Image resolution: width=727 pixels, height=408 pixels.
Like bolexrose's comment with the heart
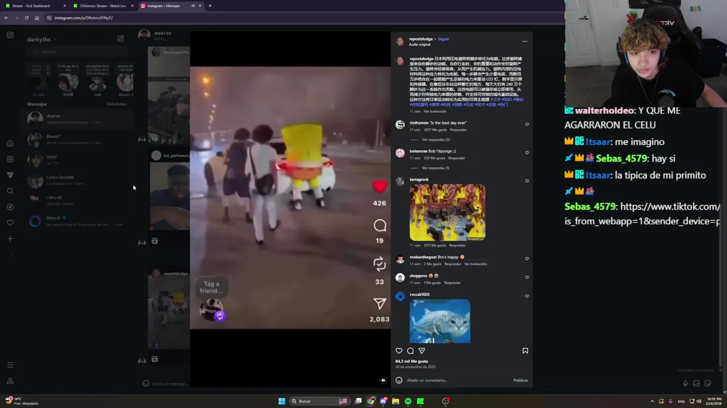527,152
